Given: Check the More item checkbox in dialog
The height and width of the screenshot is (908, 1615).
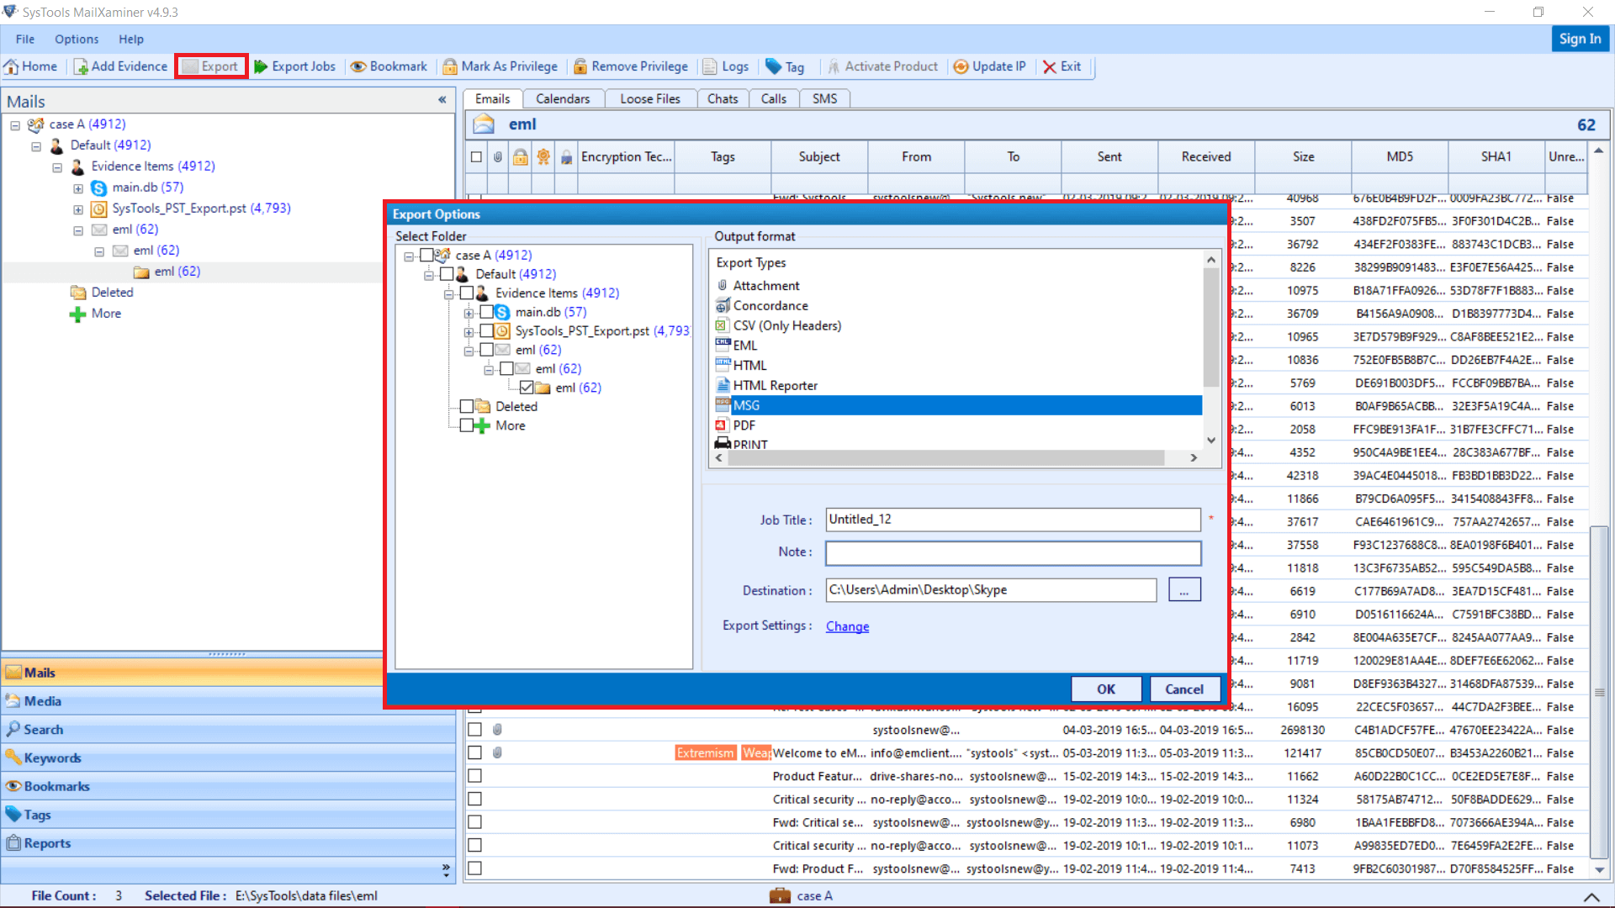Looking at the screenshot, I should (467, 425).
